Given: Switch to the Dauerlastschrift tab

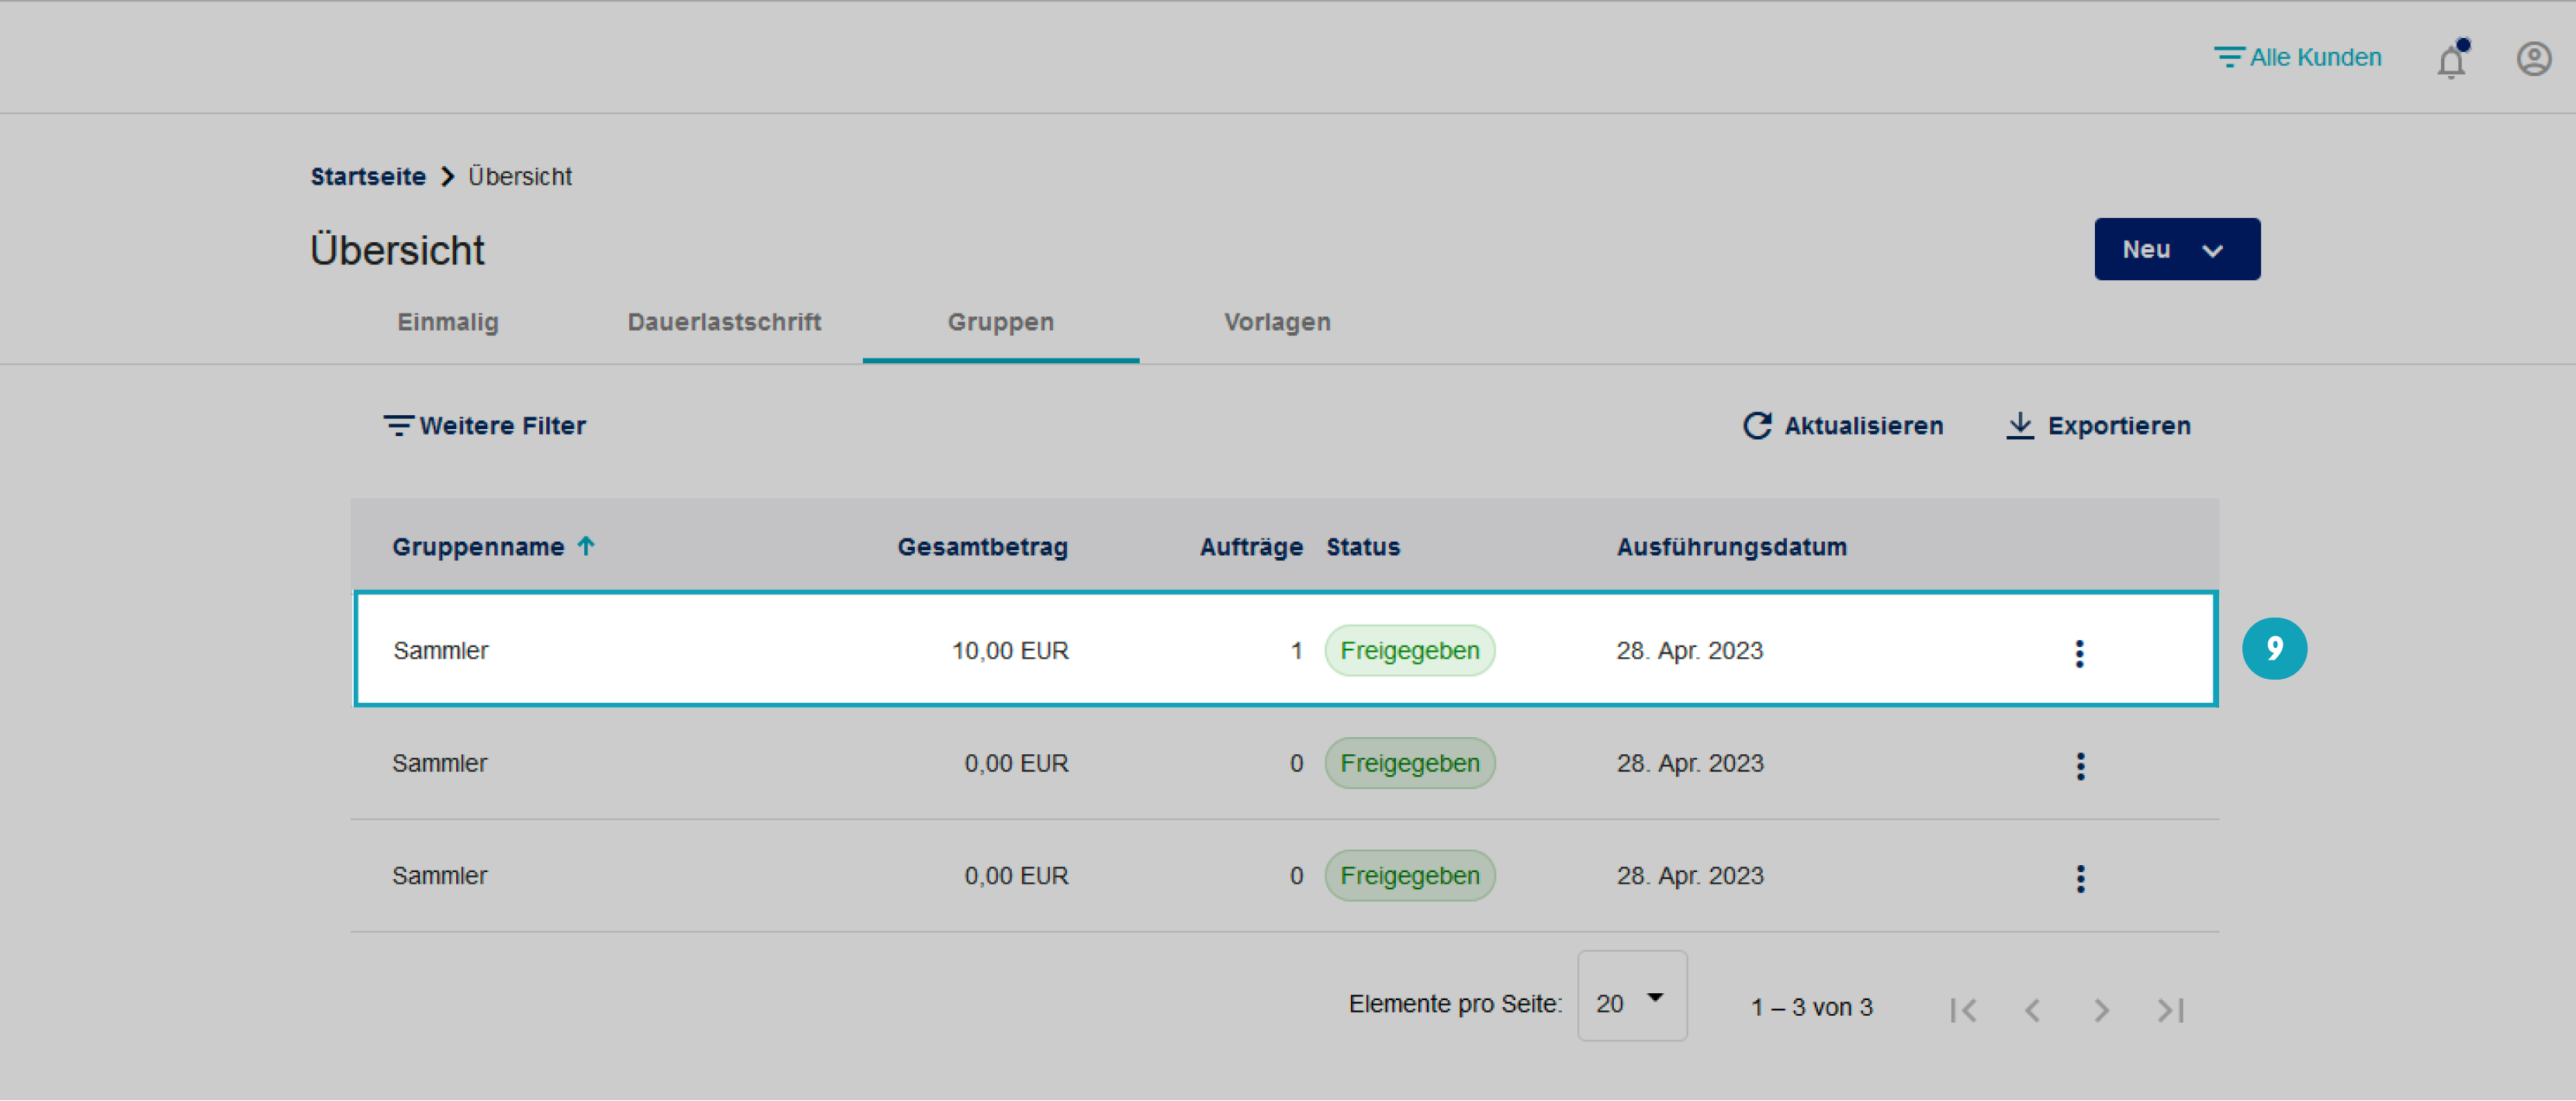Looking at the screenshot, I should (x=724, y=322).
